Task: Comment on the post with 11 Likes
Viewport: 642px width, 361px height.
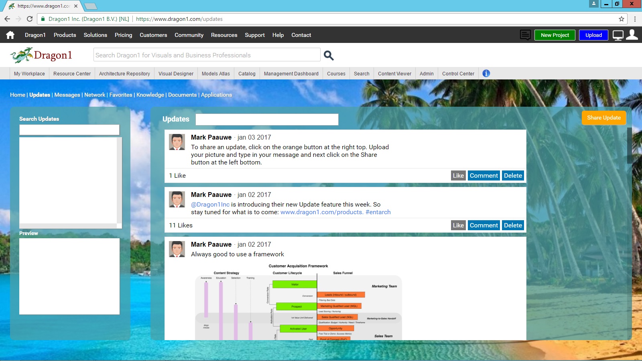Action: 484,225
